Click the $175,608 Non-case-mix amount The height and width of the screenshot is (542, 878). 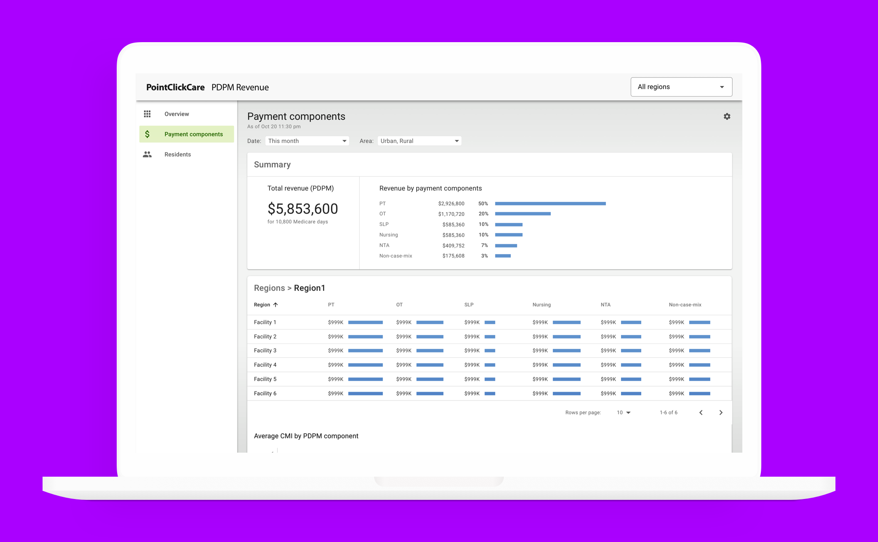tap(453, 256)
